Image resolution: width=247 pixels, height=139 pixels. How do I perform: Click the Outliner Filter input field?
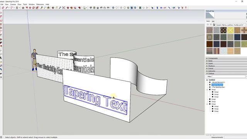pos(228,76)
